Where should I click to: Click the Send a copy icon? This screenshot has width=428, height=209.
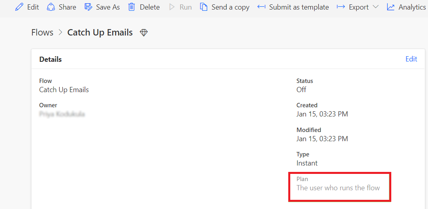coord(204,7)
